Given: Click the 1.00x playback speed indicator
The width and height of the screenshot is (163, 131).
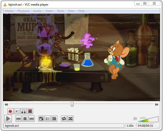Looking at the screenshot, I should coord(130,126).
